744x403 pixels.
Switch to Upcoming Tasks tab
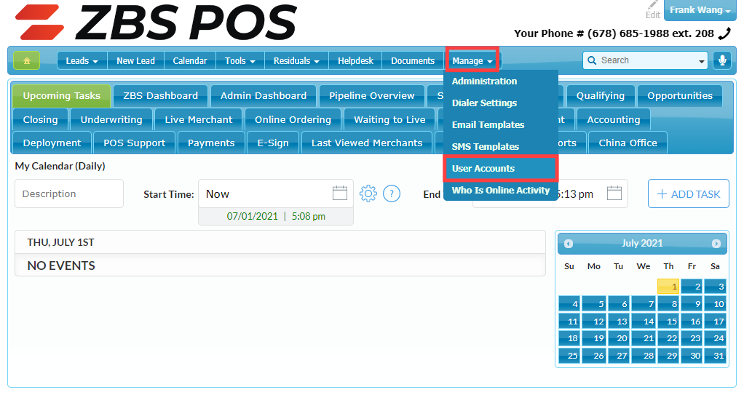coord(62,96)
